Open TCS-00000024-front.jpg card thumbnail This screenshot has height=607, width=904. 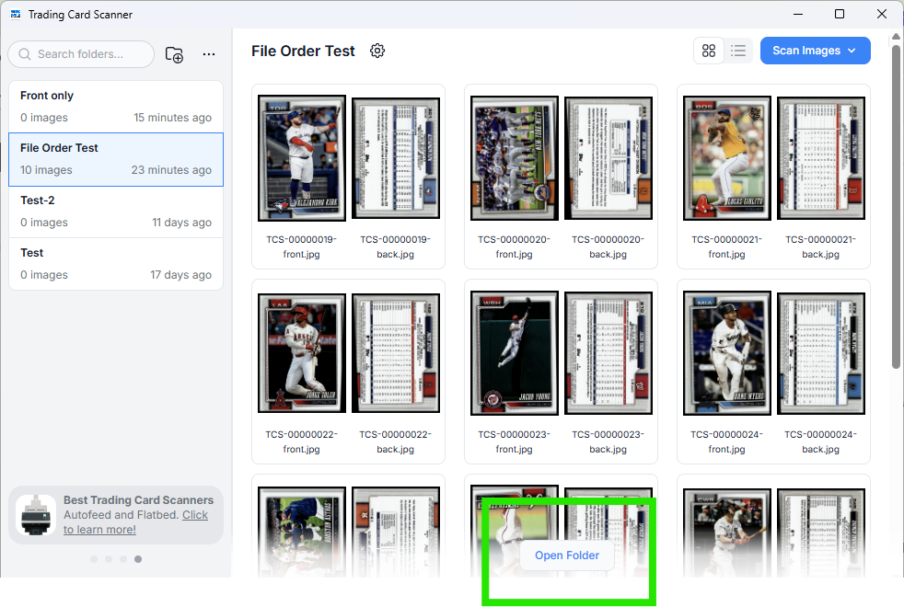coord(727,353)
